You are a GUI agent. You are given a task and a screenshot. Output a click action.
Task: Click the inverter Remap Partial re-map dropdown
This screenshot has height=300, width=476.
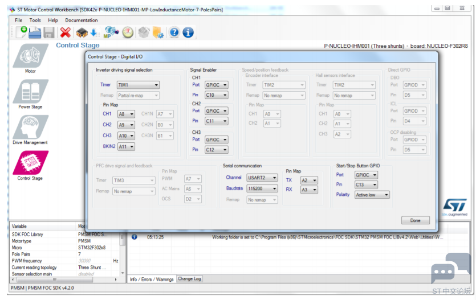138,96
